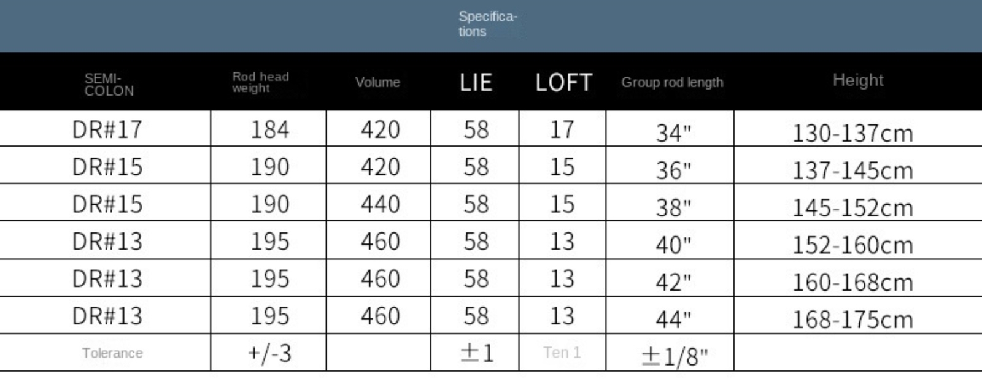982x379 pixels.
Task: Click the Specifications header title
Action: point(488,24)
